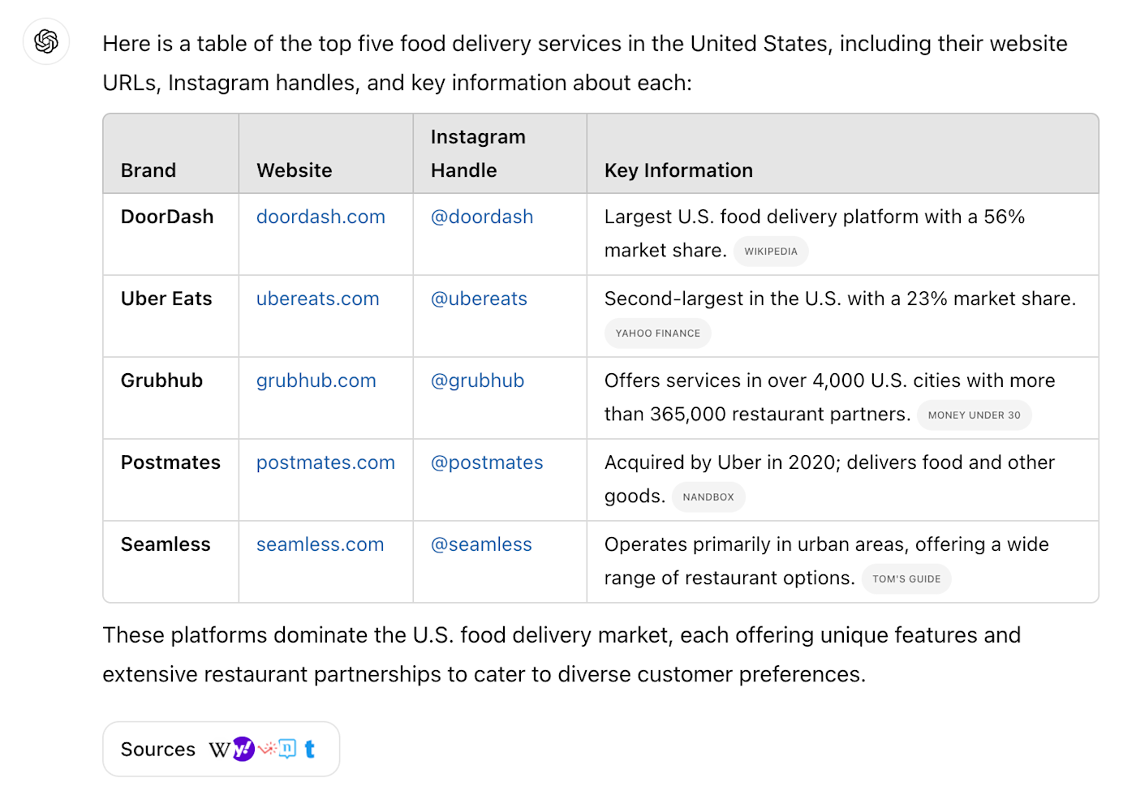Follow the postmates.com link
The height and width of the screenshot is (791, 1136).
click(x=325, y=463)
